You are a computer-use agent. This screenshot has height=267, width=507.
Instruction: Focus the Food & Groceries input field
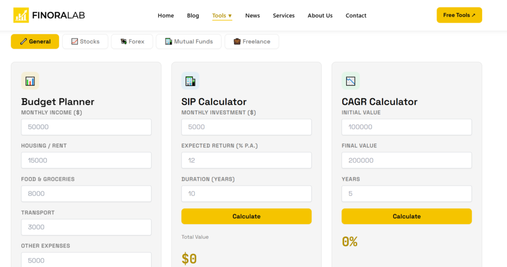[86, 193]
